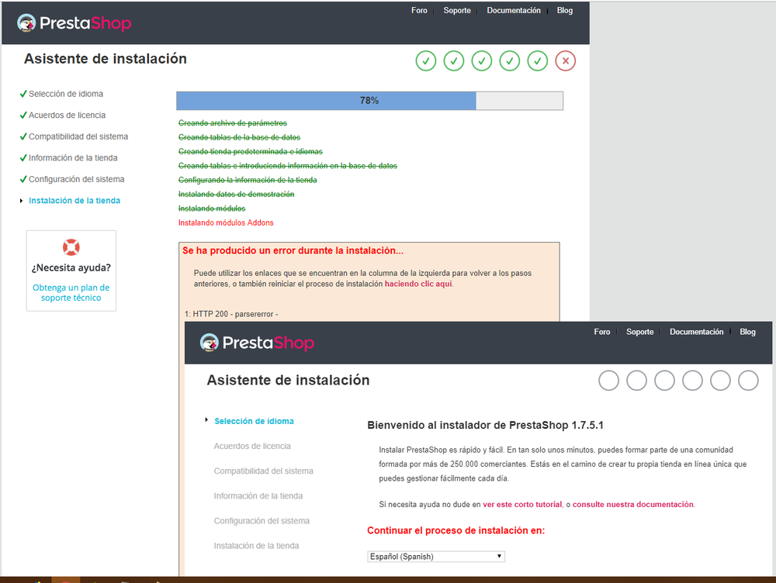
Task: Click greyed 'Información de la tienda' in welcome window
Action: [258, 496]
